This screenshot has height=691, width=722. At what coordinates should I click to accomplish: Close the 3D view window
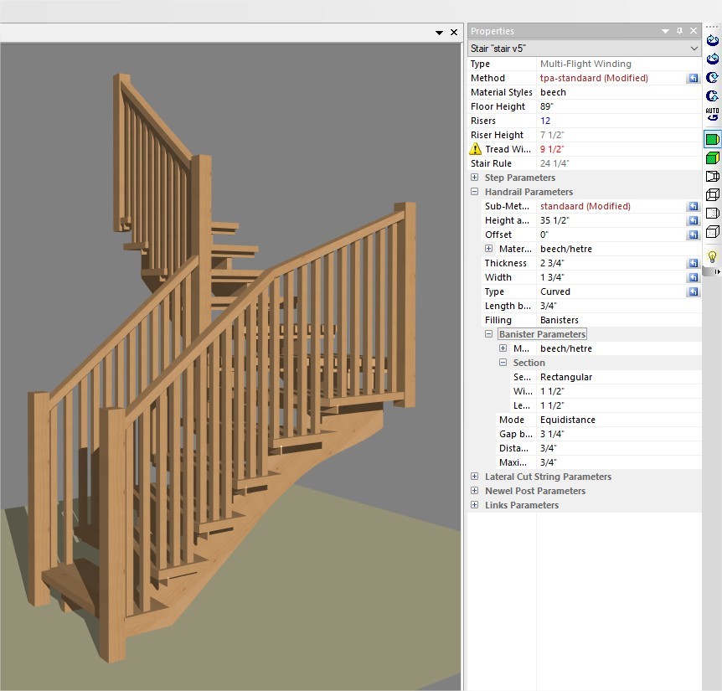click(454, 32)
